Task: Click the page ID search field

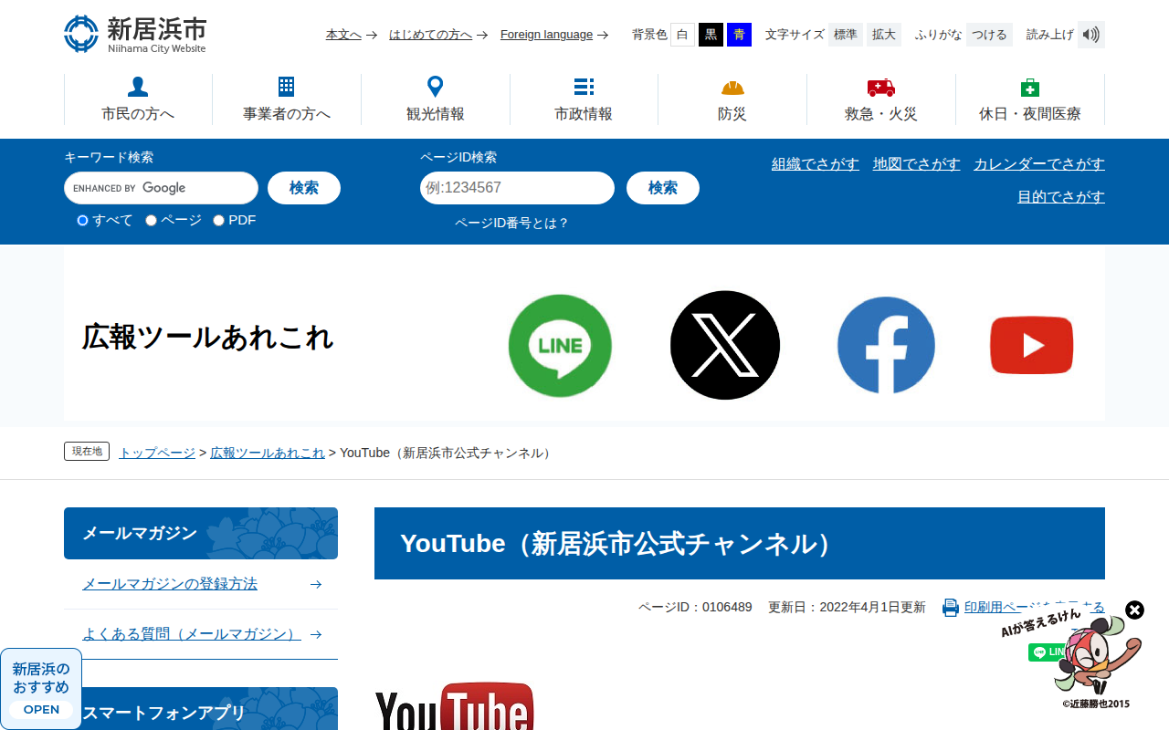Action: pos(517,188)
